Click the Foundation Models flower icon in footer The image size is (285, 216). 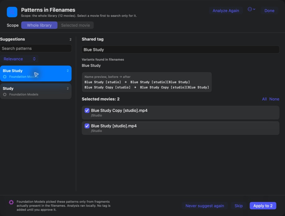[11, 202]
